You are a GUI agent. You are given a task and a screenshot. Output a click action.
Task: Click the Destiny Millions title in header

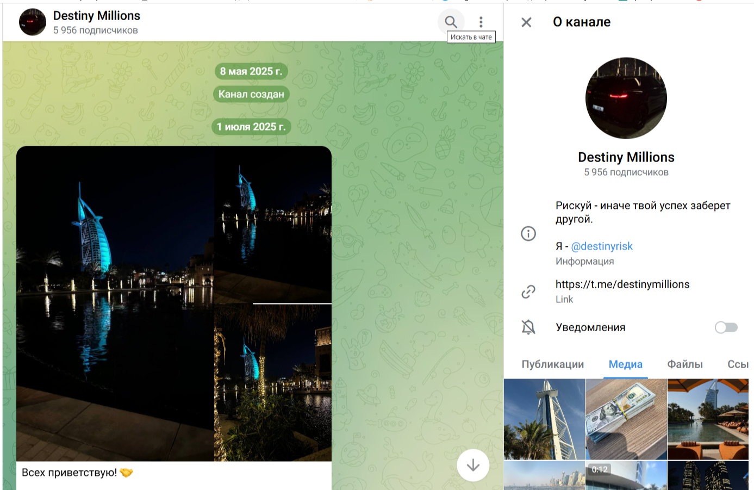point(97,16)
